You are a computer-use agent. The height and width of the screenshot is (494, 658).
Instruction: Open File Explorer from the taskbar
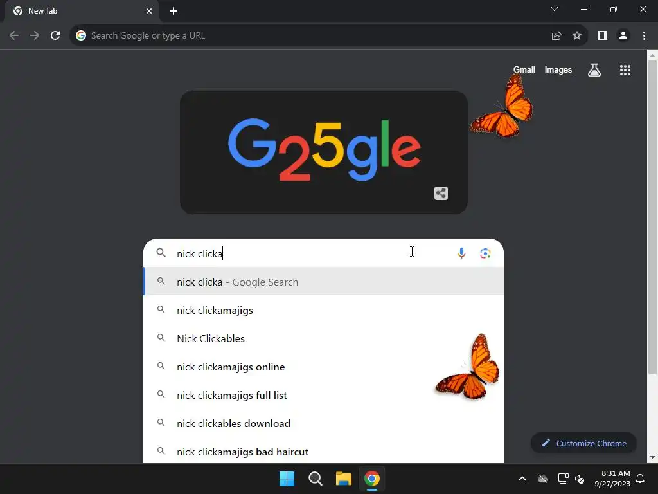(343, 479)
